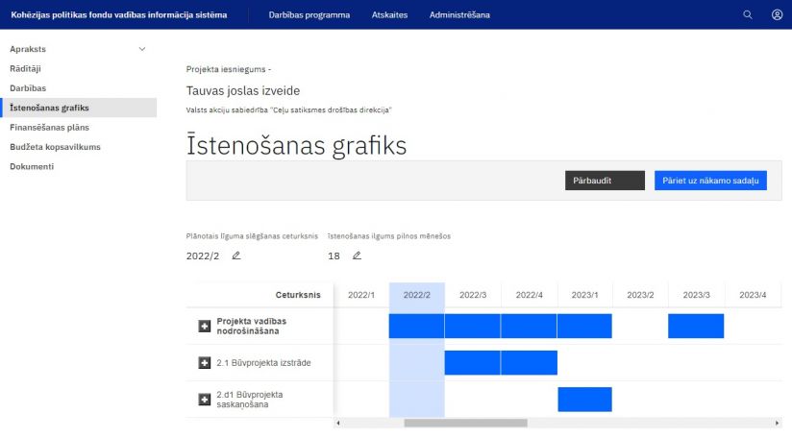Collapse the Apraksts sidebar chevron

142,48
